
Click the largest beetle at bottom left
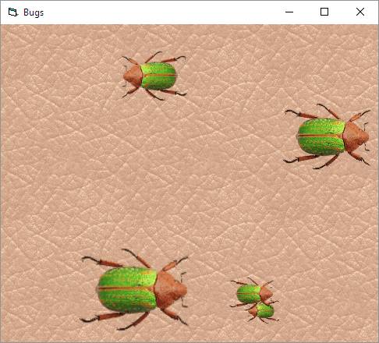135,289
